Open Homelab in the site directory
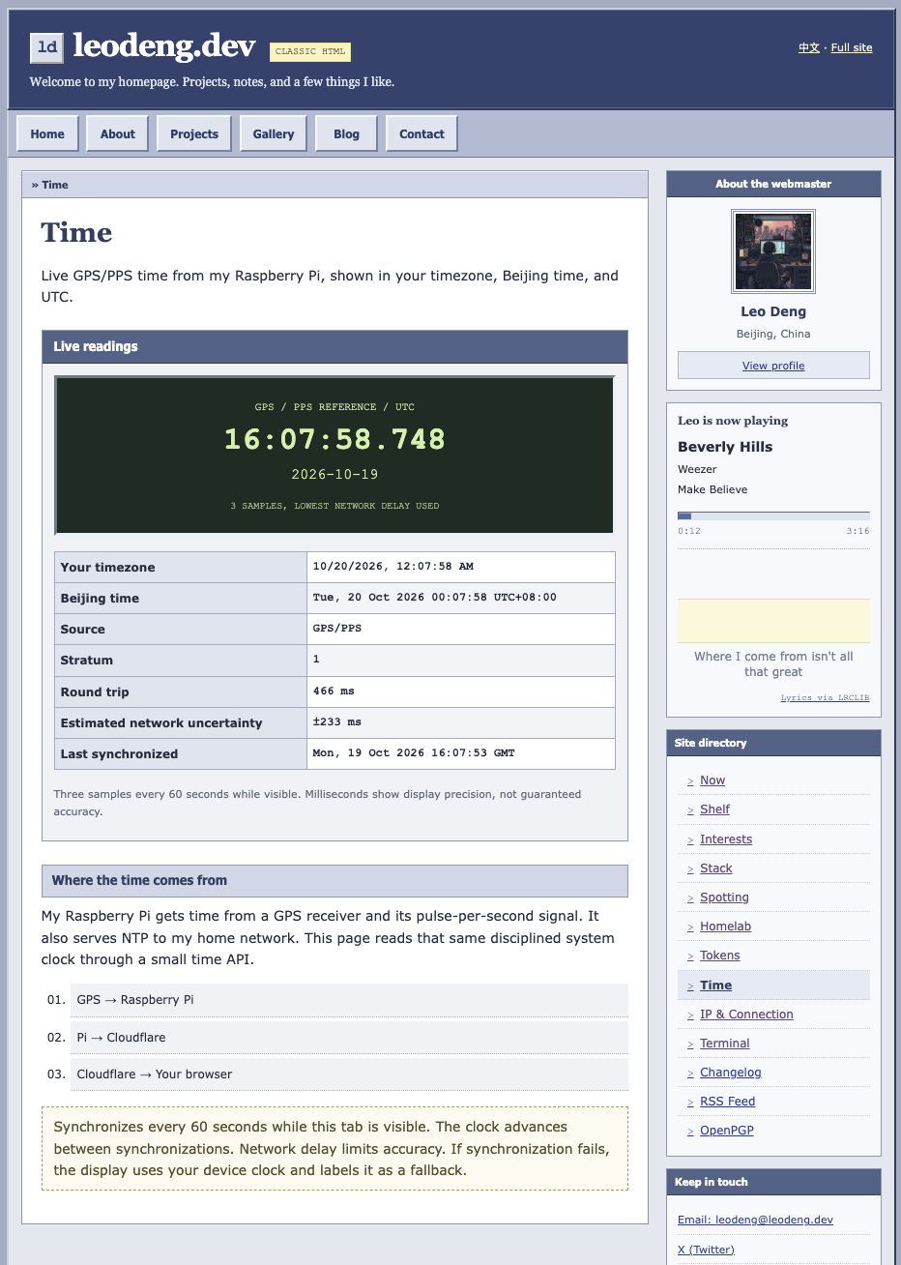This screenshot has width=901, height=1265. 725,927
